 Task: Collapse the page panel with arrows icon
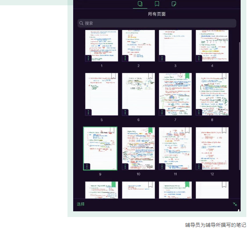click(x=235, y=204)
